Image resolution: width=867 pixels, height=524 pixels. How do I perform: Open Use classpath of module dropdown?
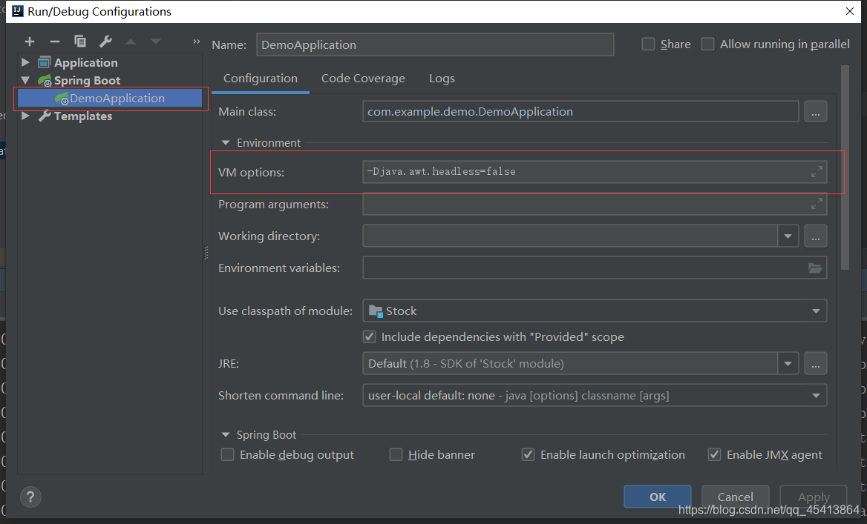(x=816, y=311)
